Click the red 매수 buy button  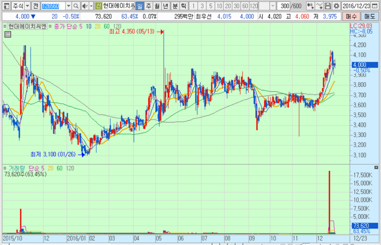coord(352,16)
